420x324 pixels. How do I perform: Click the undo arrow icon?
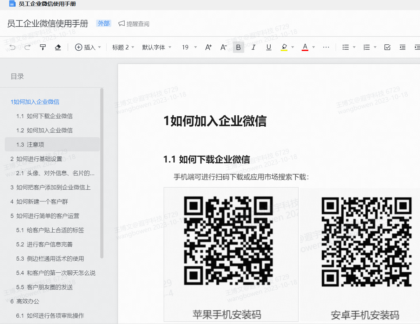point(12,47)
